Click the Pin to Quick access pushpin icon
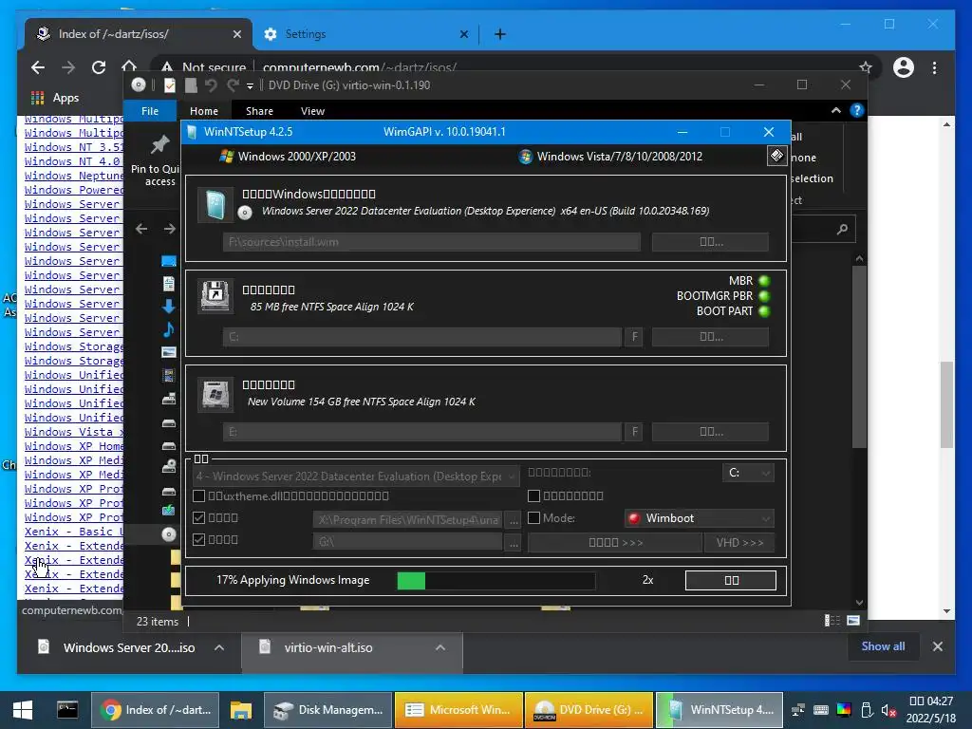This screenshot has height=729, width=972. (x=159, y=145)
